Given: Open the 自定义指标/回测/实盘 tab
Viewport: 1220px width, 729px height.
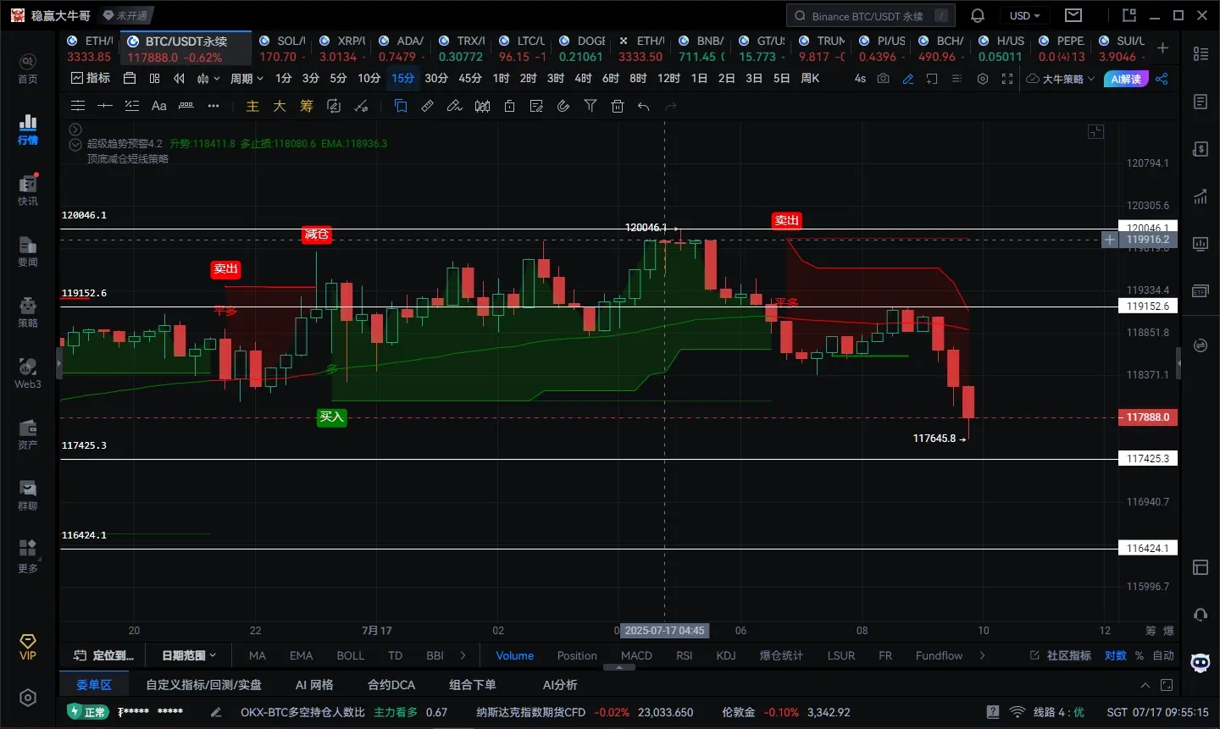Looking at the screenshot, I should pos(203,684).
